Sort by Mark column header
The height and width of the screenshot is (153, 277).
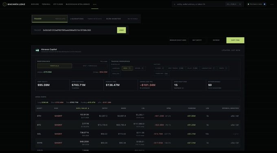tap(123, 108)
